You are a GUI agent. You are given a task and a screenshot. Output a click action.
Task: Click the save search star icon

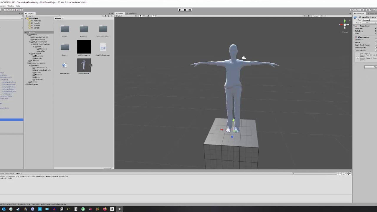112,16
